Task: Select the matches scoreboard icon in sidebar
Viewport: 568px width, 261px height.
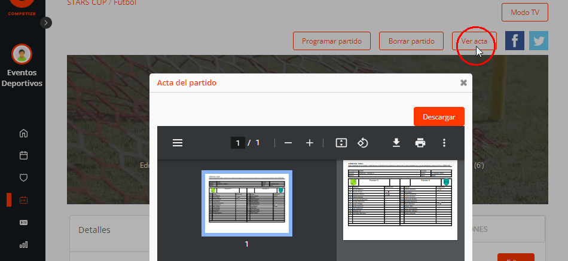Action: click(23, 200)
